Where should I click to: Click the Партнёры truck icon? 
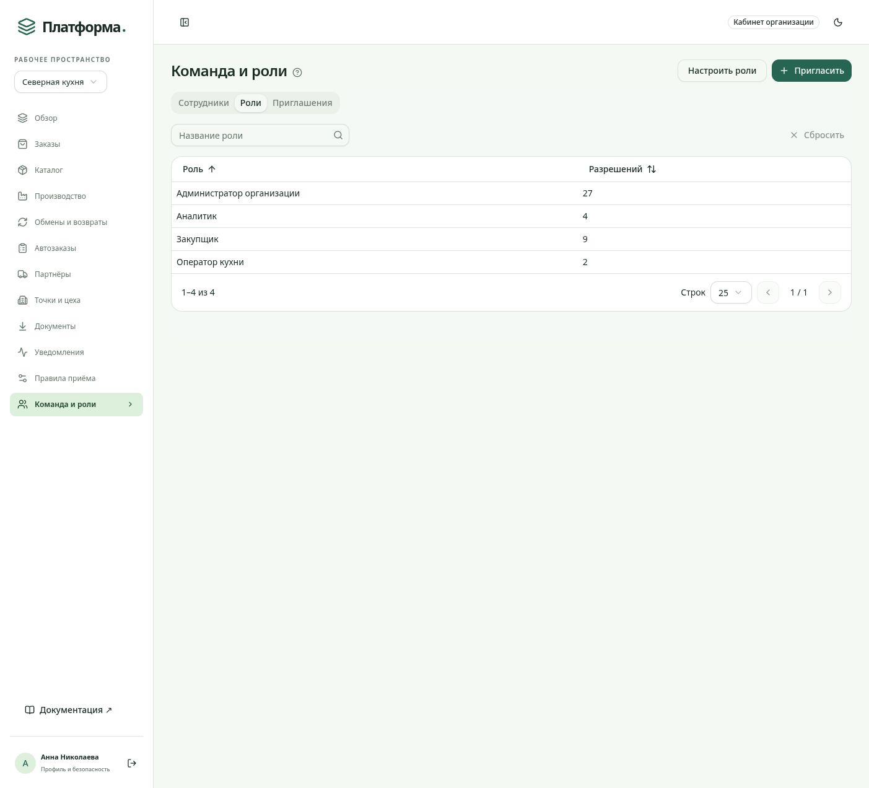click(x=23, y=274)
